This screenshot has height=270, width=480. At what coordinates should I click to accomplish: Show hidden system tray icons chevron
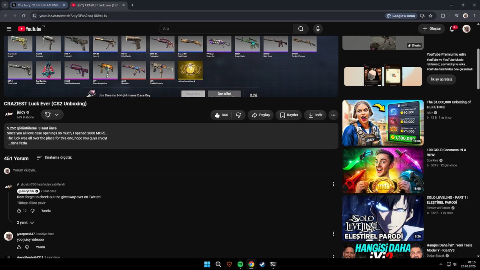tap(441, 264)
